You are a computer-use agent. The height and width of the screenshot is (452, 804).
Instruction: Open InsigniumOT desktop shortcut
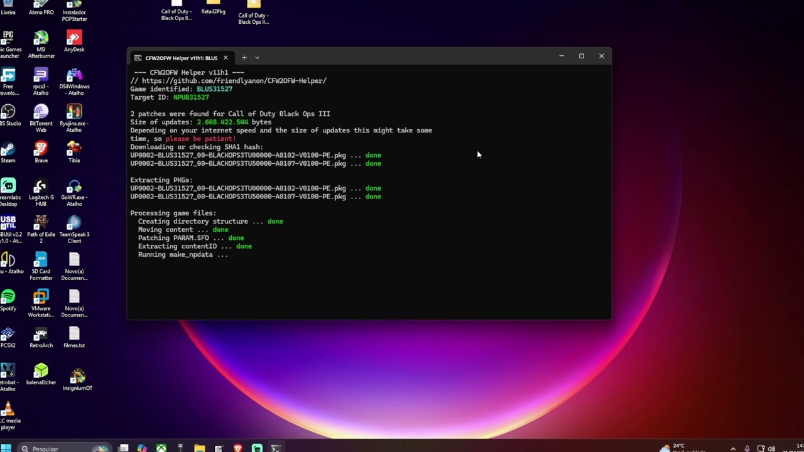click(x=77, y=380)
